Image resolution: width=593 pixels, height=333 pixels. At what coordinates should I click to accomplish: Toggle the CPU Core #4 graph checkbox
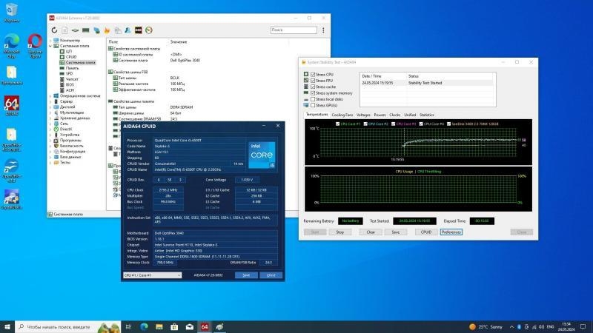pyautogui.click(x=421, y=124)
